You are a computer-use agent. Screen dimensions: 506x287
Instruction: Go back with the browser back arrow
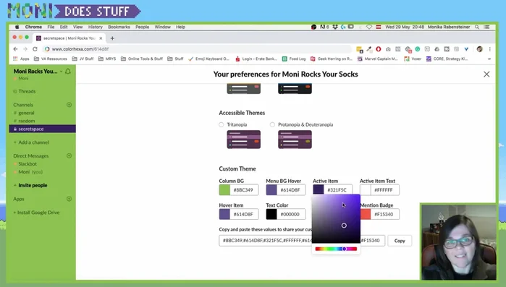tap(15, 49)
